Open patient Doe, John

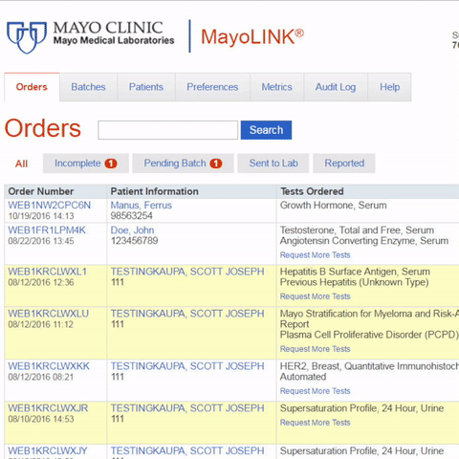[x=132, y=230]
